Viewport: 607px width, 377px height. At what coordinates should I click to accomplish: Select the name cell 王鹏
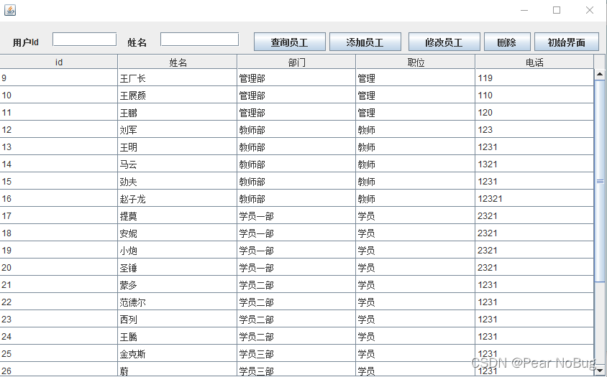pos(178,113)
